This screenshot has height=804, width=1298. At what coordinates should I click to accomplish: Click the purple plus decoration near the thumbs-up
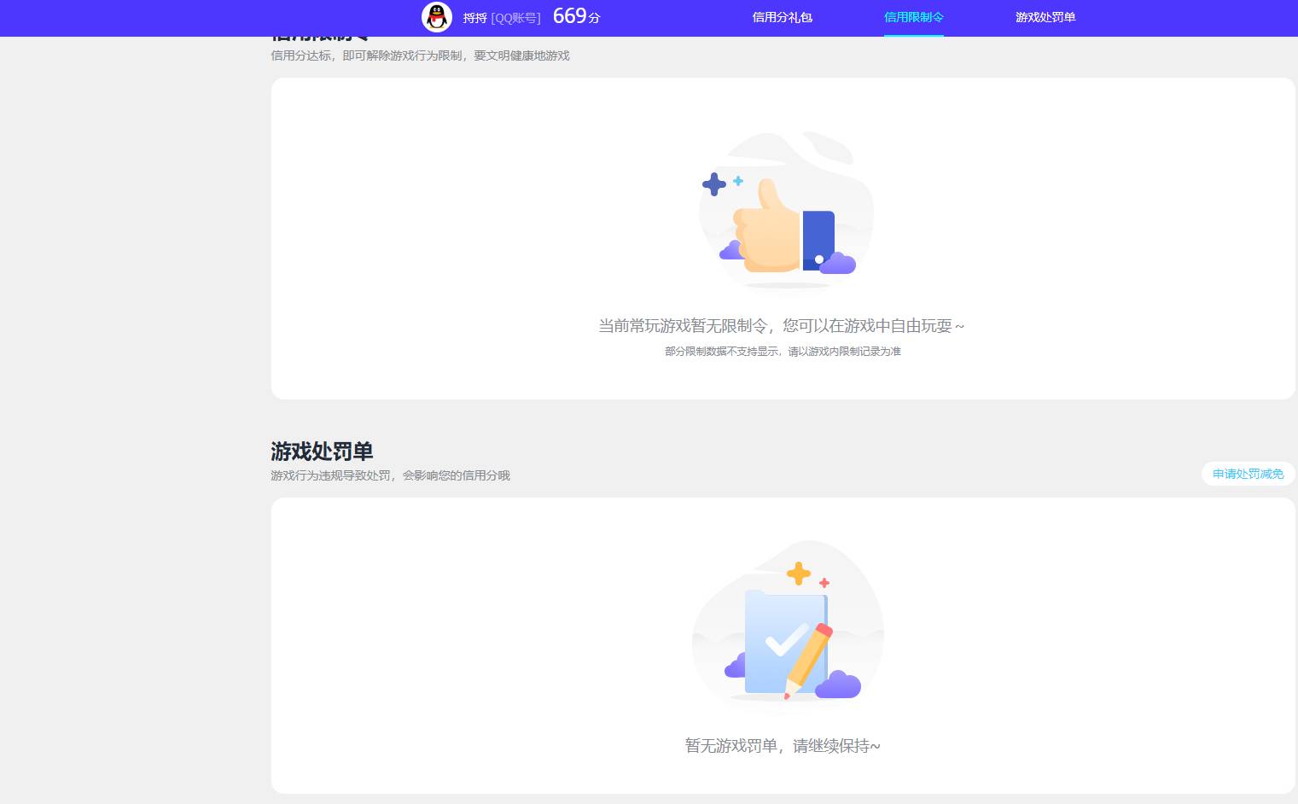714,183
